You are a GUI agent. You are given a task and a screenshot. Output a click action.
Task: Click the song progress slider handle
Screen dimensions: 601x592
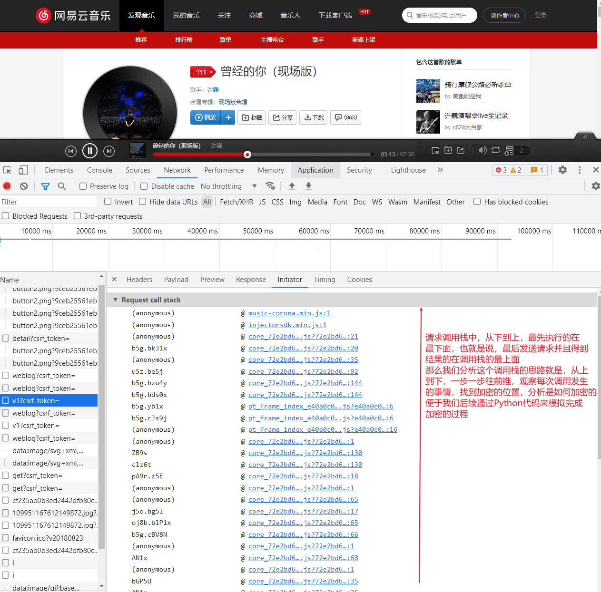[247, 154]
